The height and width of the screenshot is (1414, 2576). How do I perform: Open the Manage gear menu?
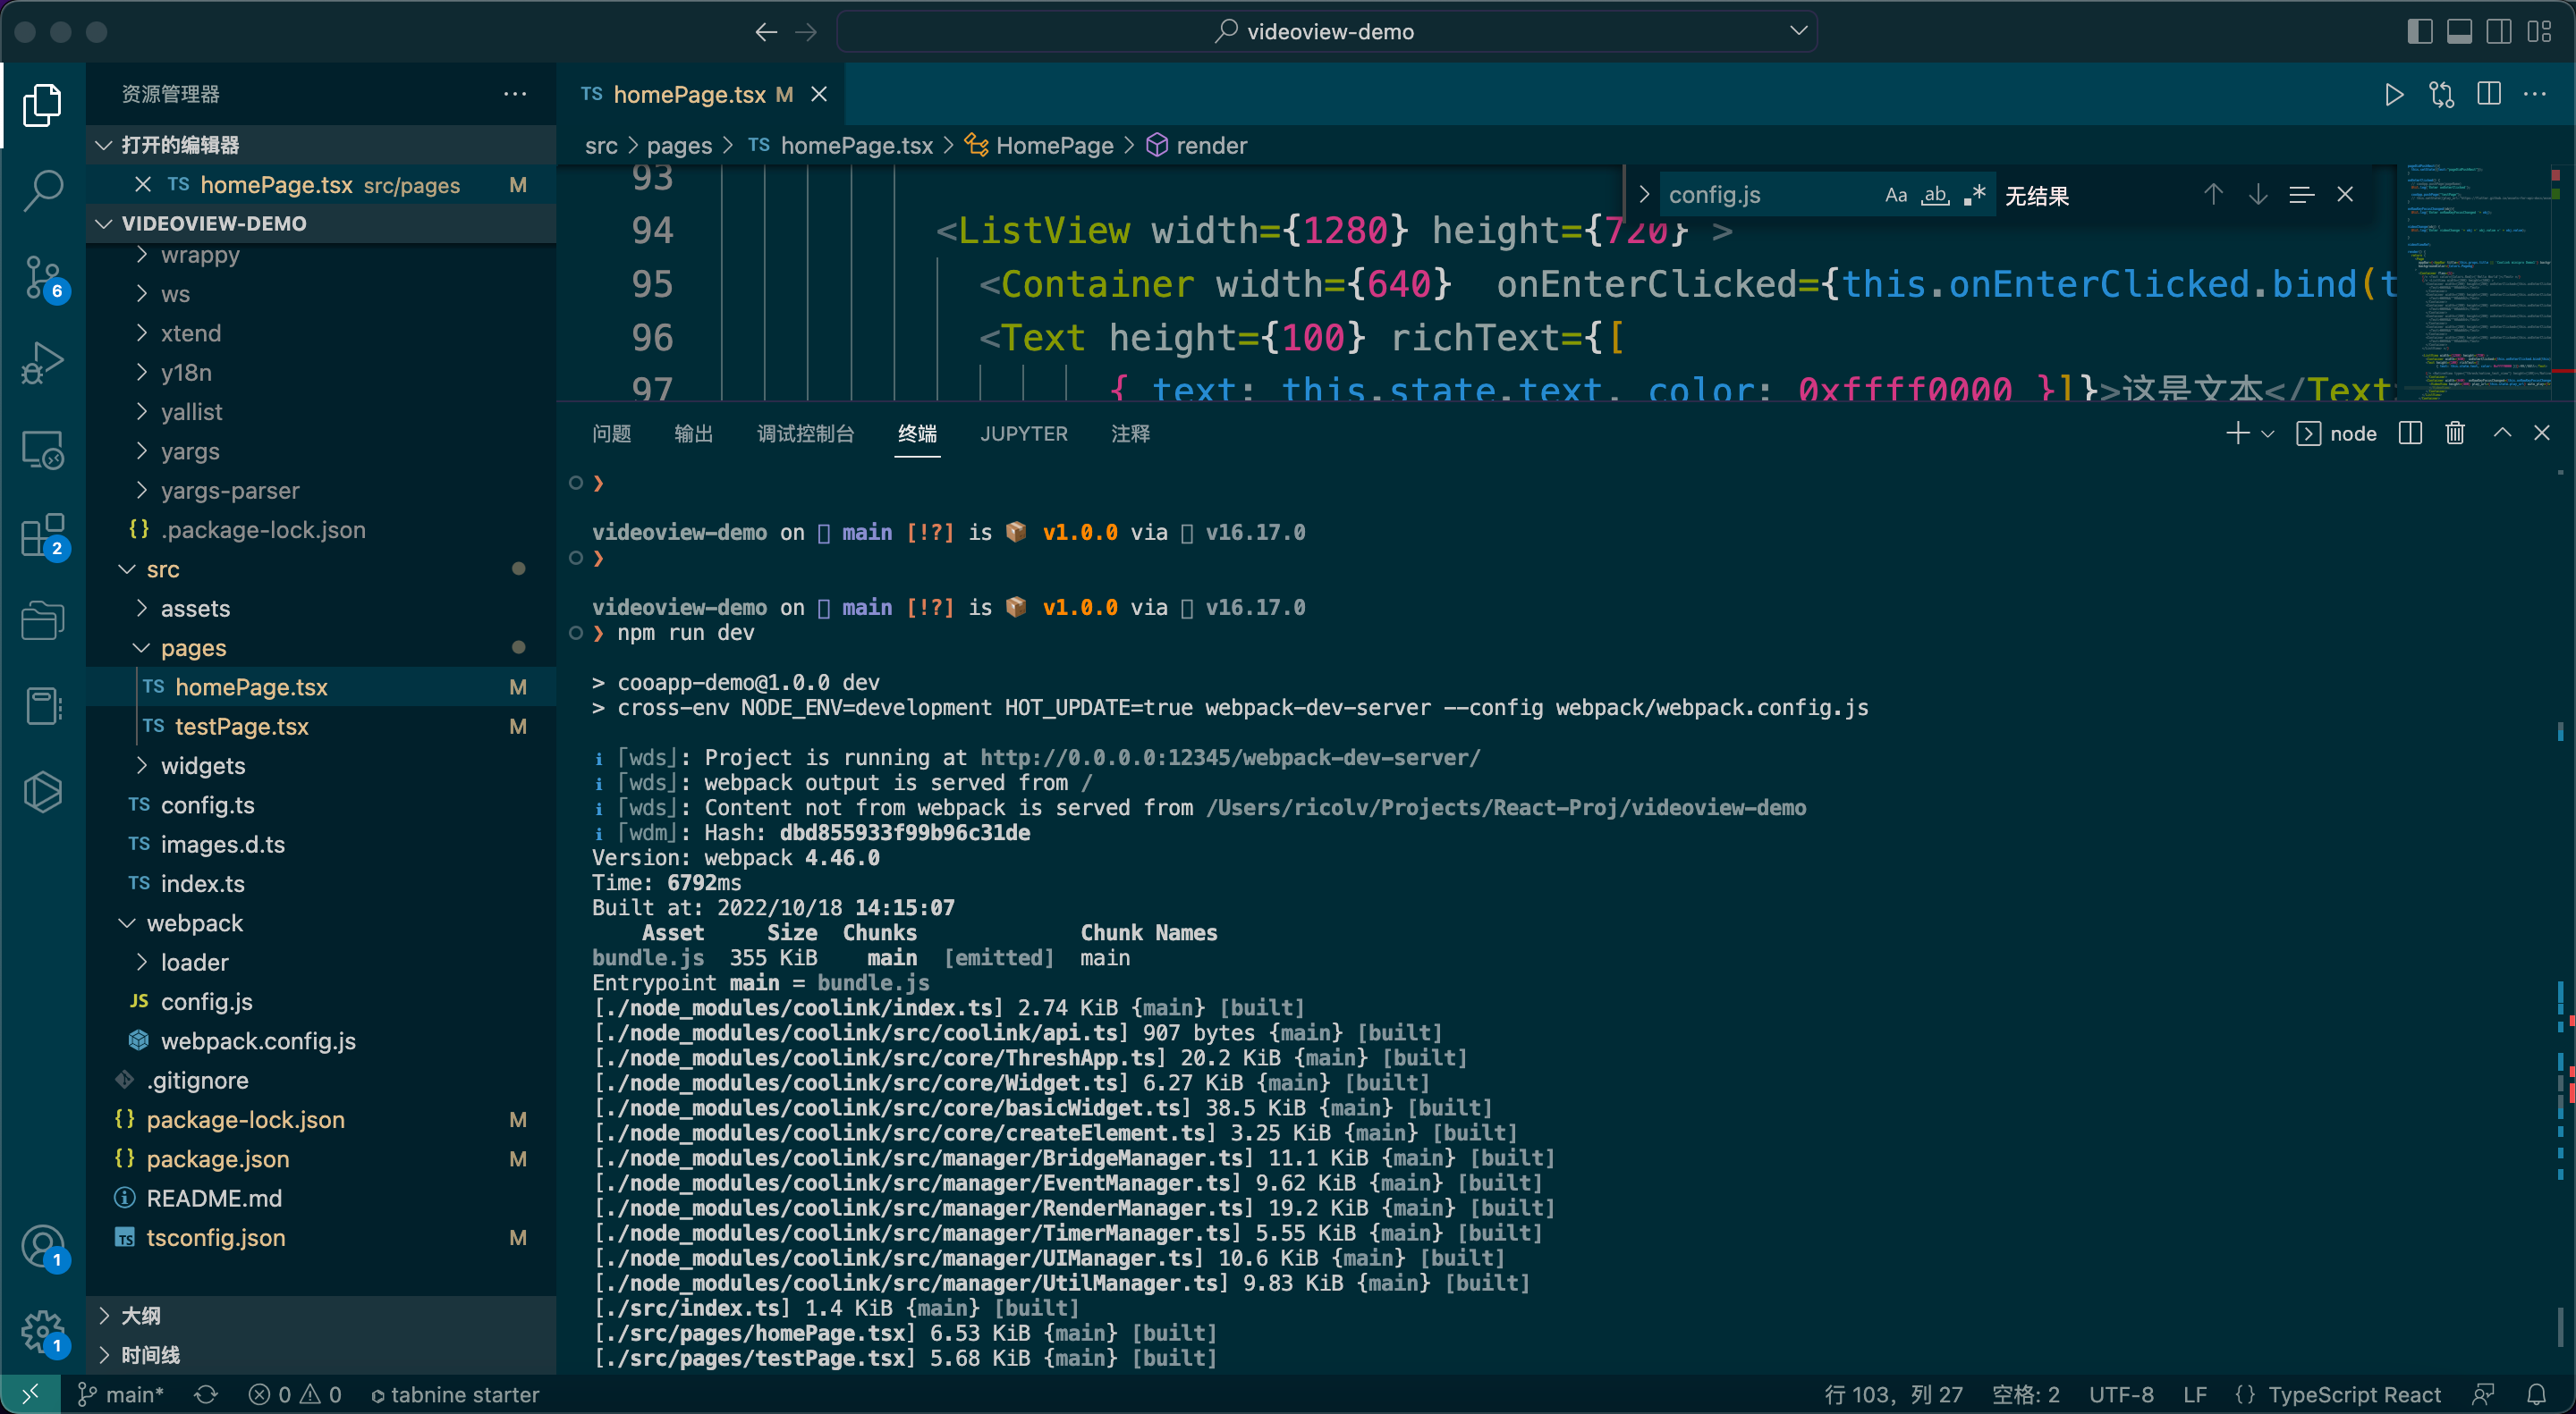[x=43, y=1332]
